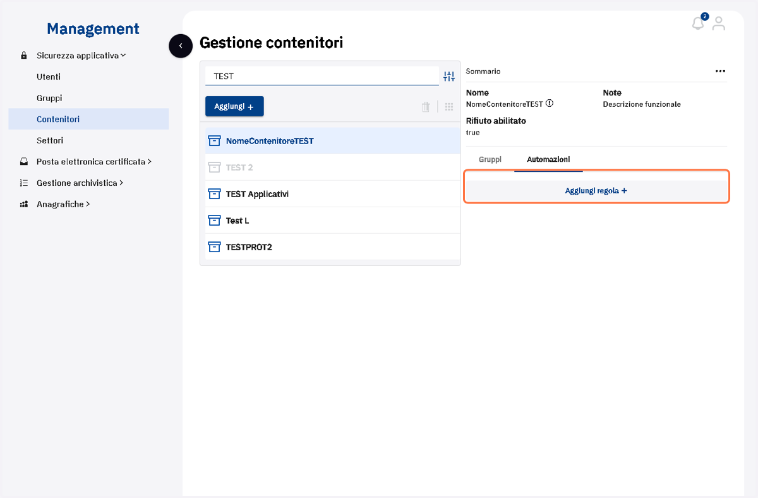The height and width of the screenshot is (498, 758).
Task: Select the Test L container row
Action: (x=333, y=221)
